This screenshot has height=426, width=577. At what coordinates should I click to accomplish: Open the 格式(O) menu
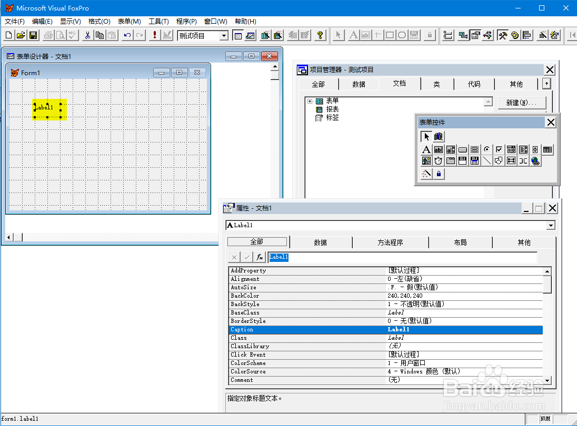[x=100, y=22]
